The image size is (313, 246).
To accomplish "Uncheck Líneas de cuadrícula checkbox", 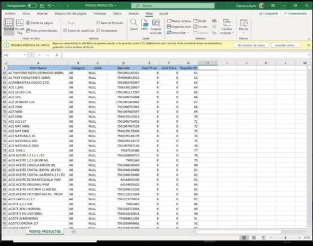I will coord(65,31).
